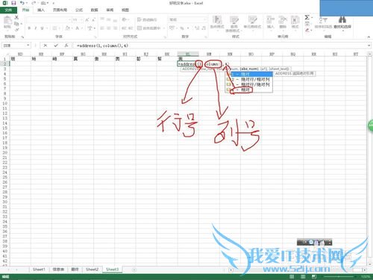This screenshot has height=280, width=373.
Task: Click the abs_num argument in formula tooltip
Action: point(250,69)
